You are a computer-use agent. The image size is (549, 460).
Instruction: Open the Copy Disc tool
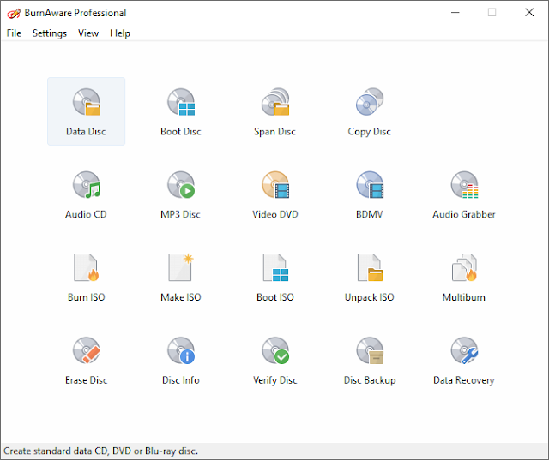point(370,111)
